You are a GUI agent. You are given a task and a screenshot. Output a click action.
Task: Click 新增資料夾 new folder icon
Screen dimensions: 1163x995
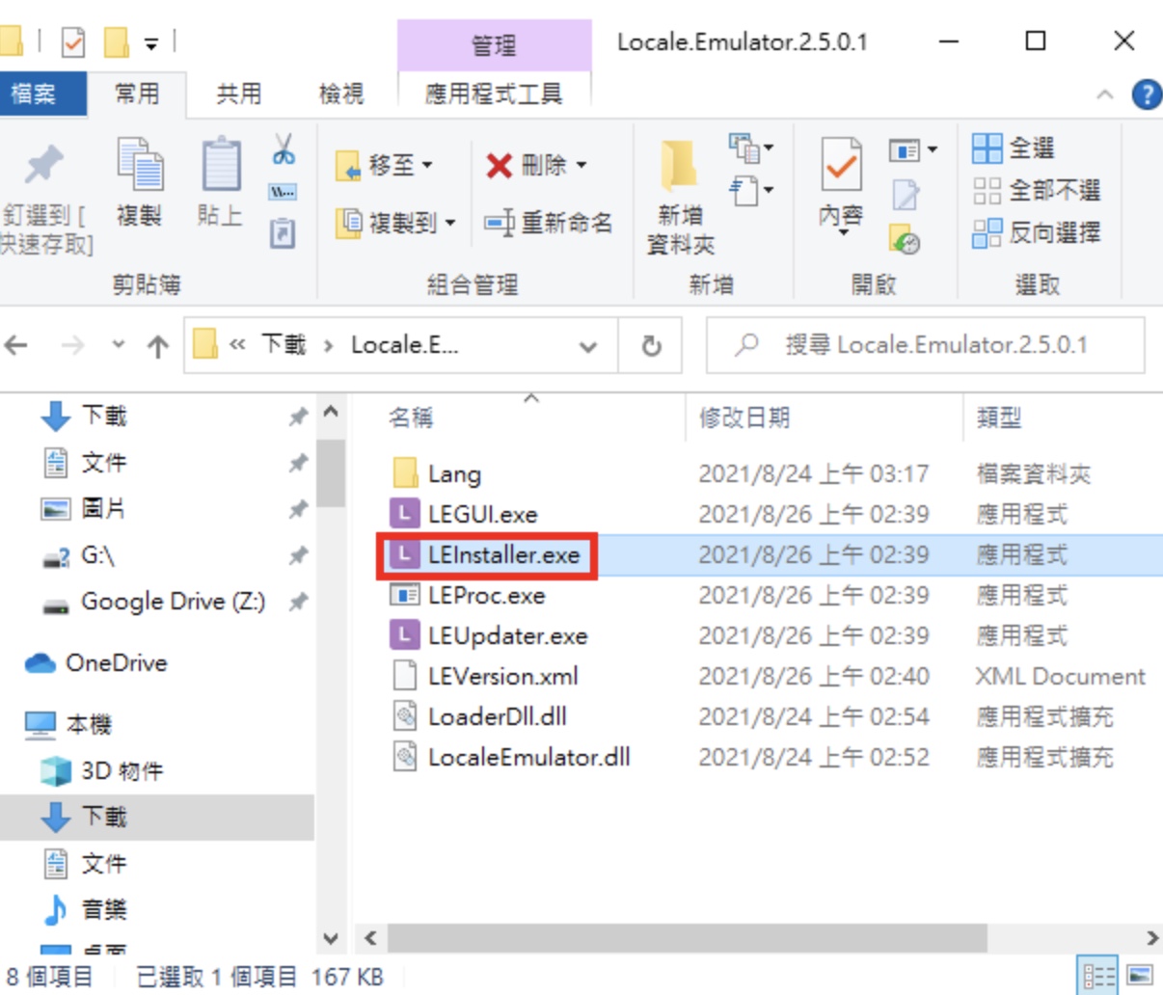pos(680,165)
